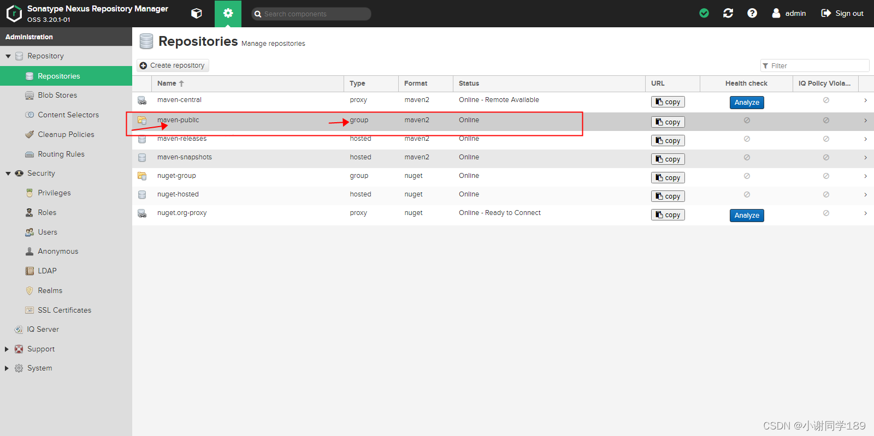Open Realms settings
874x436 pixels.
[50, 290]
